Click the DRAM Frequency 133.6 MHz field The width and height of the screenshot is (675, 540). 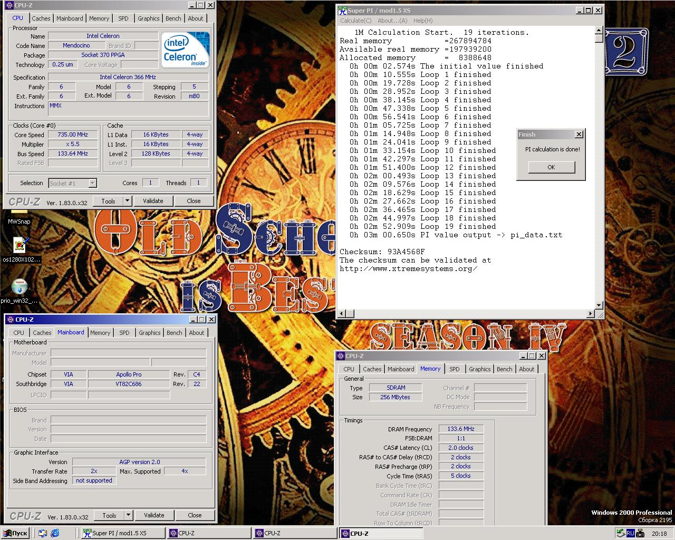461,429
